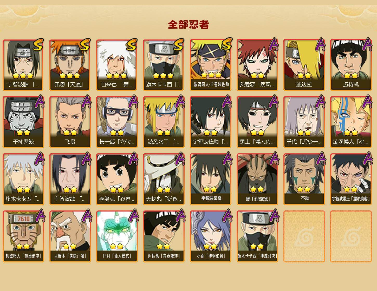The height and width of the screenshot is (291, 377).
Task: Select the 机械鸣人「初始形态」 card
Action: click(x=23, y=236)
